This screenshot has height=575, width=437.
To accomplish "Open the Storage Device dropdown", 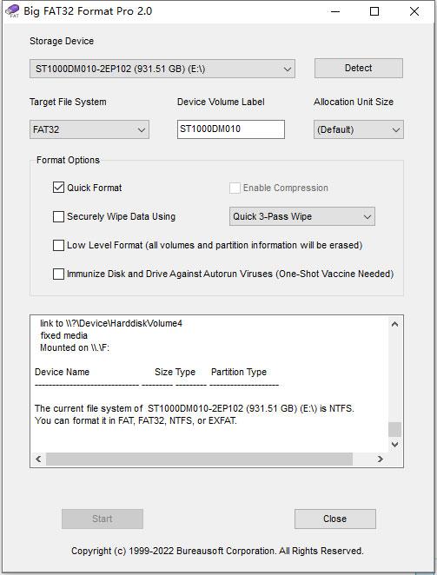I will (x=162, y=69).
